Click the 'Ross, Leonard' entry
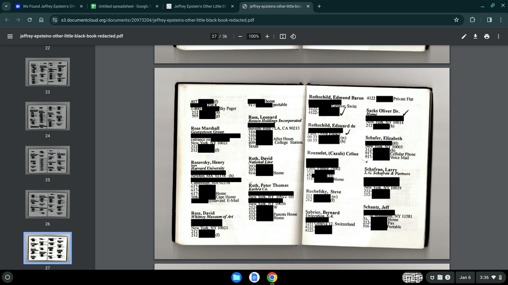This screenshot has height=285, width=508. pyautogui.click(x=263, y=117)
